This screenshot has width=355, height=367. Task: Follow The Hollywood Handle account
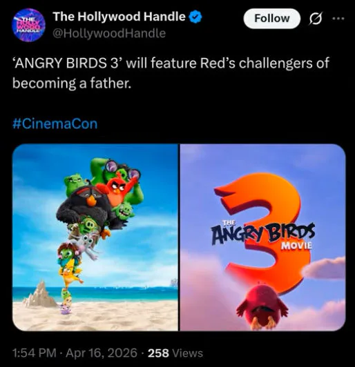272,19
